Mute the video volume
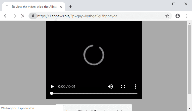The width and height of the screenshot is (192, 111). click(110, 87)
